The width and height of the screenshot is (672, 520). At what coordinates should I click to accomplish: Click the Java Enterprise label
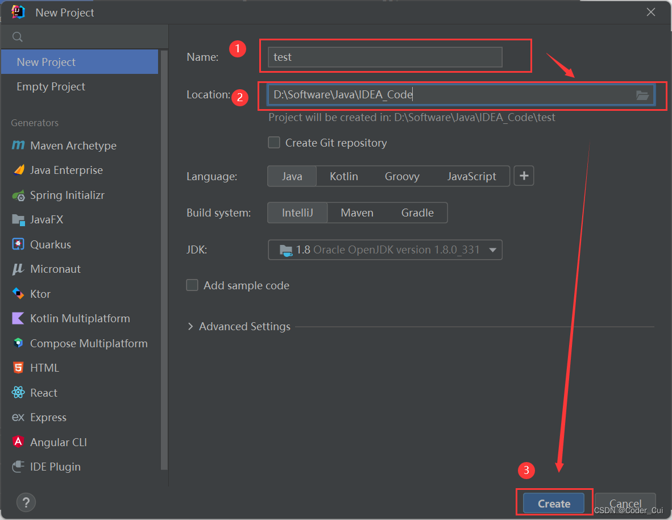tap(67, 170)
